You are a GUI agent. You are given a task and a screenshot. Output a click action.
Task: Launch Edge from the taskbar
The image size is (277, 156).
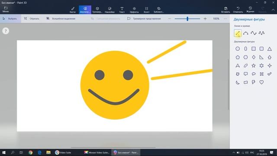point(39,153)
